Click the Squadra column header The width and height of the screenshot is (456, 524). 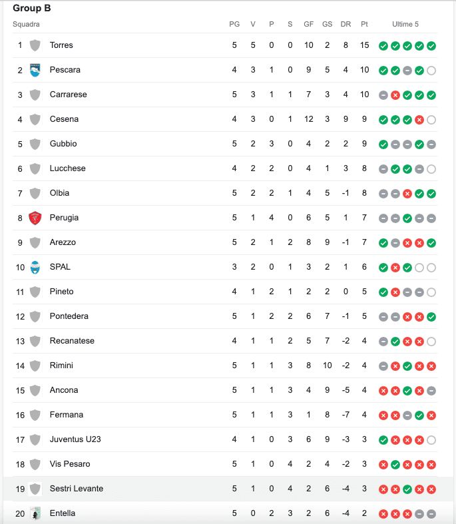click(26, 24)
